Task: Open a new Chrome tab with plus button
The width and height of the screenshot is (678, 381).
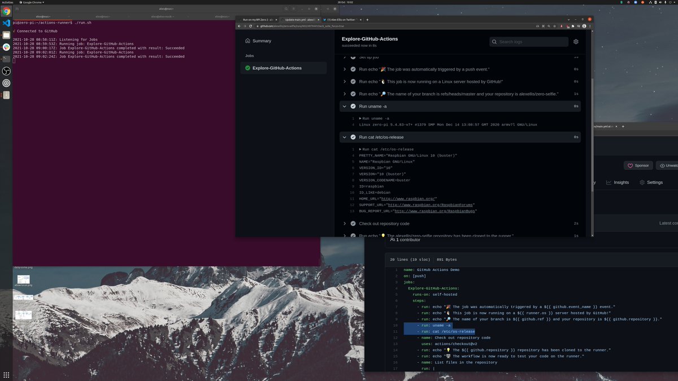Action: pos(368,19)
